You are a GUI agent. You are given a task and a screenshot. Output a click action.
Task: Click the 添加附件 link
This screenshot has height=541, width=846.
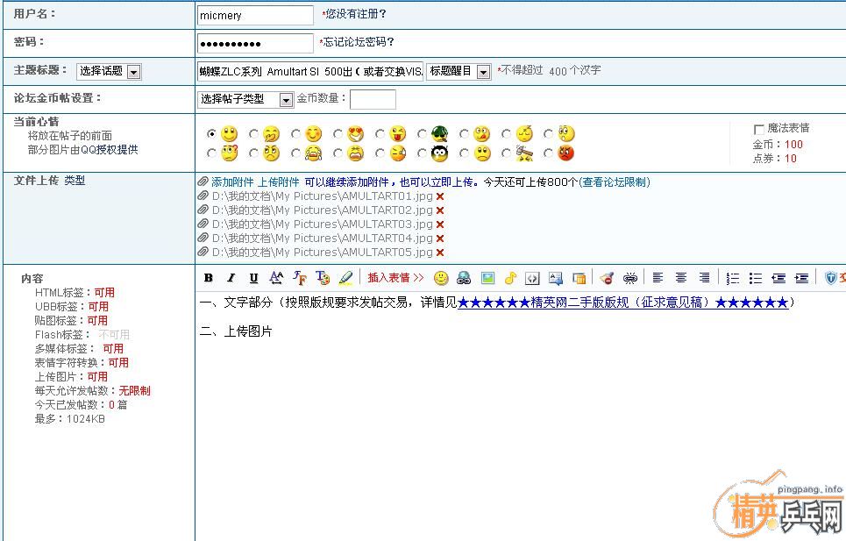click(231, 182)
